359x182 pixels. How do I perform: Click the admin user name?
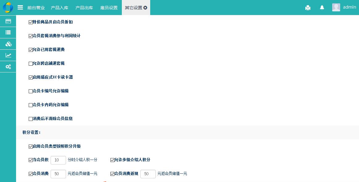[349, 7]
